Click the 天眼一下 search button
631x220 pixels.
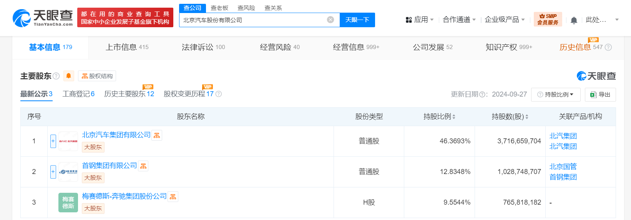point(357,20)
